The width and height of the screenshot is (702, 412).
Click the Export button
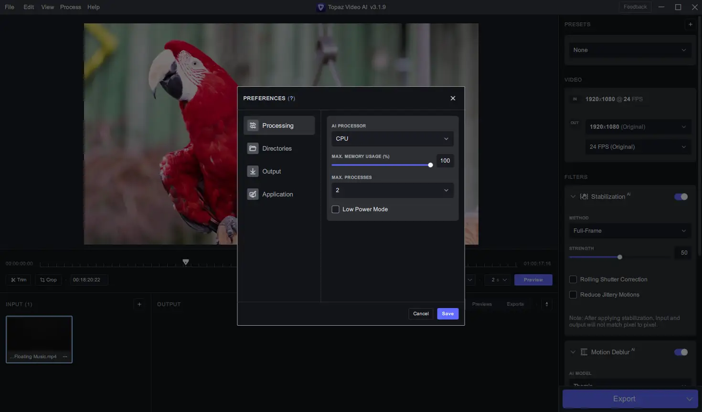[x=624, y=399]
